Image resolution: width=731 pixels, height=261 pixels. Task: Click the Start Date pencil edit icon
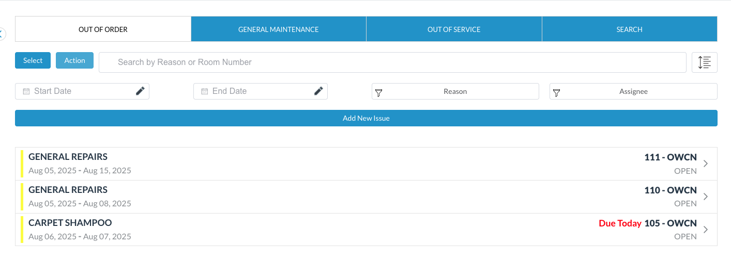[x=140, y=91]
